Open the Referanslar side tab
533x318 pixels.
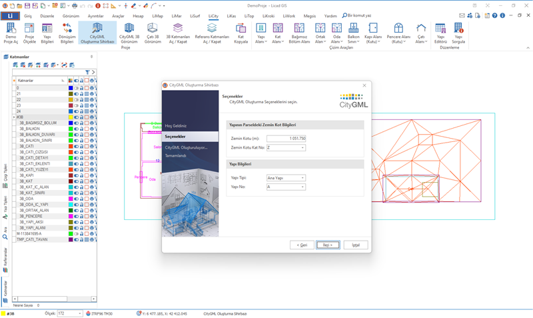point(5,260)
